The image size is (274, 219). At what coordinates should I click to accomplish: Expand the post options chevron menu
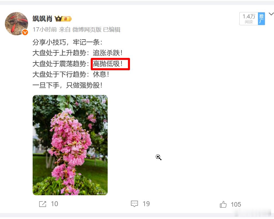pos(271,14)
